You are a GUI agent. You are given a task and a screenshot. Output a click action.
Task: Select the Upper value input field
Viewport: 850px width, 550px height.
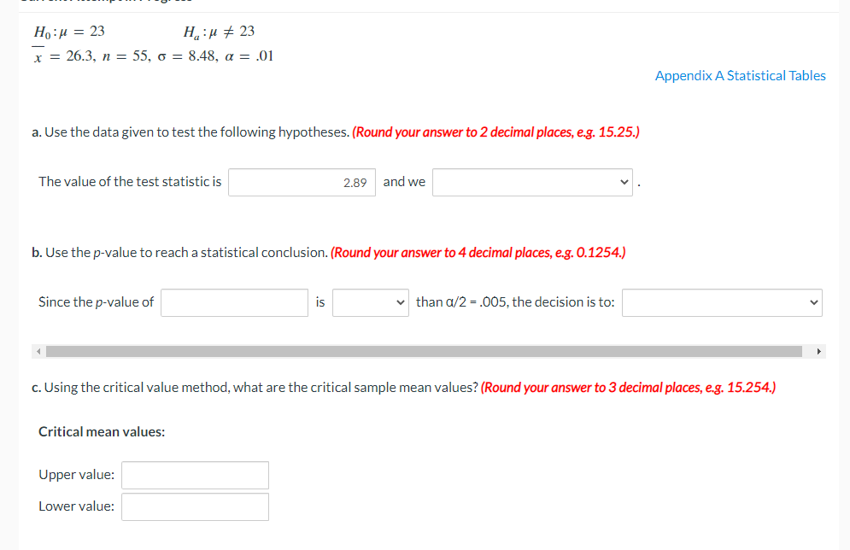tap(195, 475)
